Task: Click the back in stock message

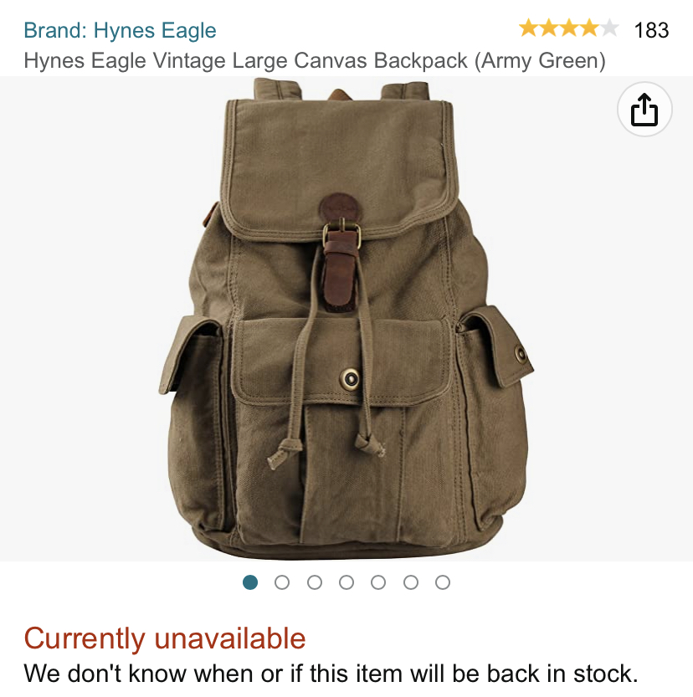Action: 331,673
